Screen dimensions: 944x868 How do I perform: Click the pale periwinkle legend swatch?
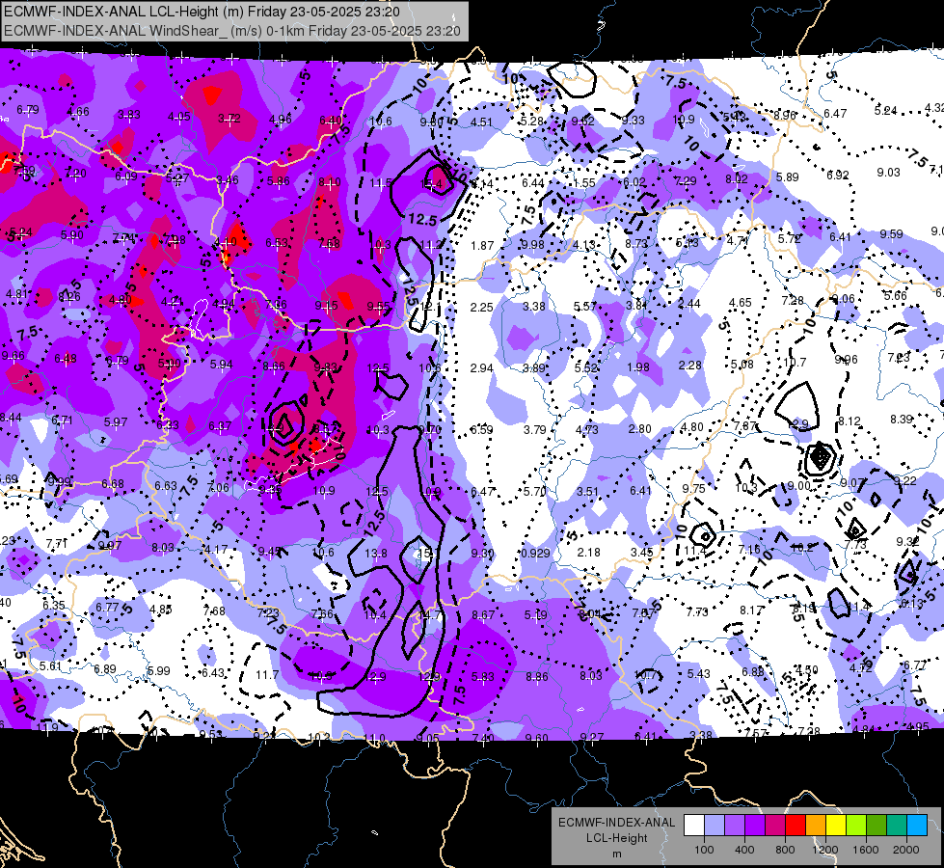pos(715,826)
